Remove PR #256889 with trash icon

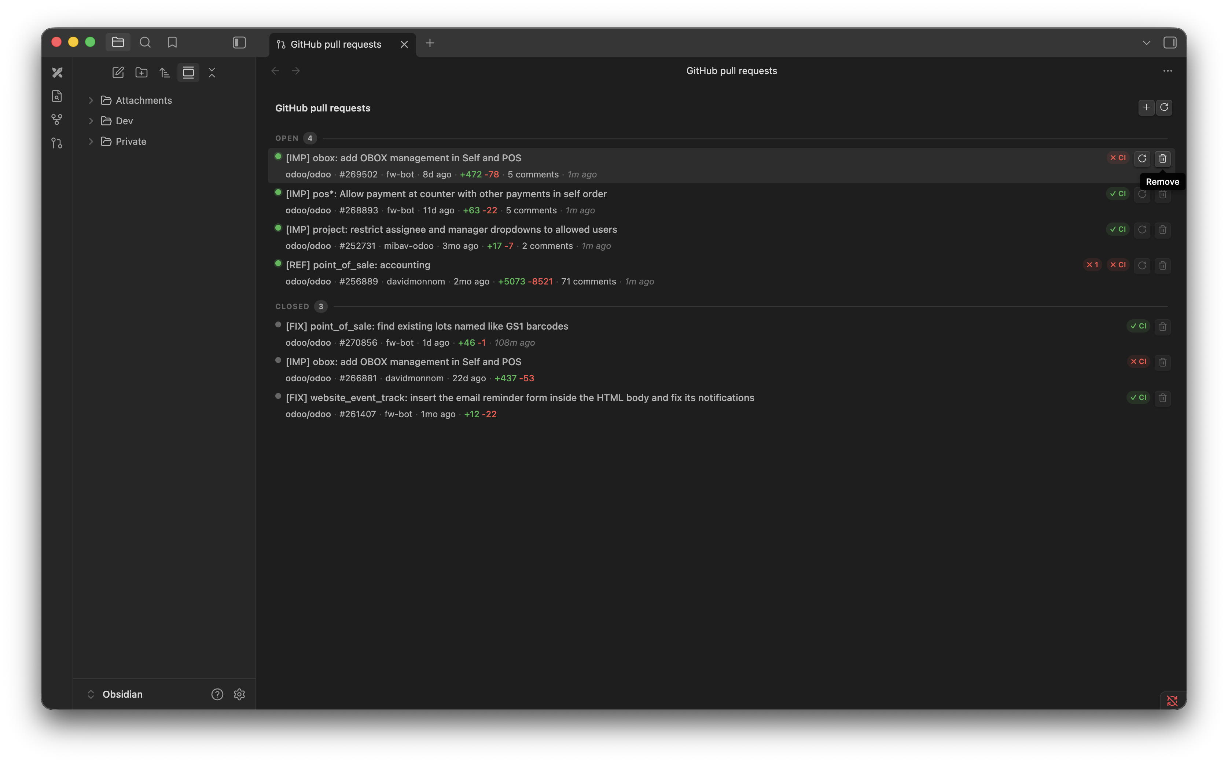(1162, 265)
